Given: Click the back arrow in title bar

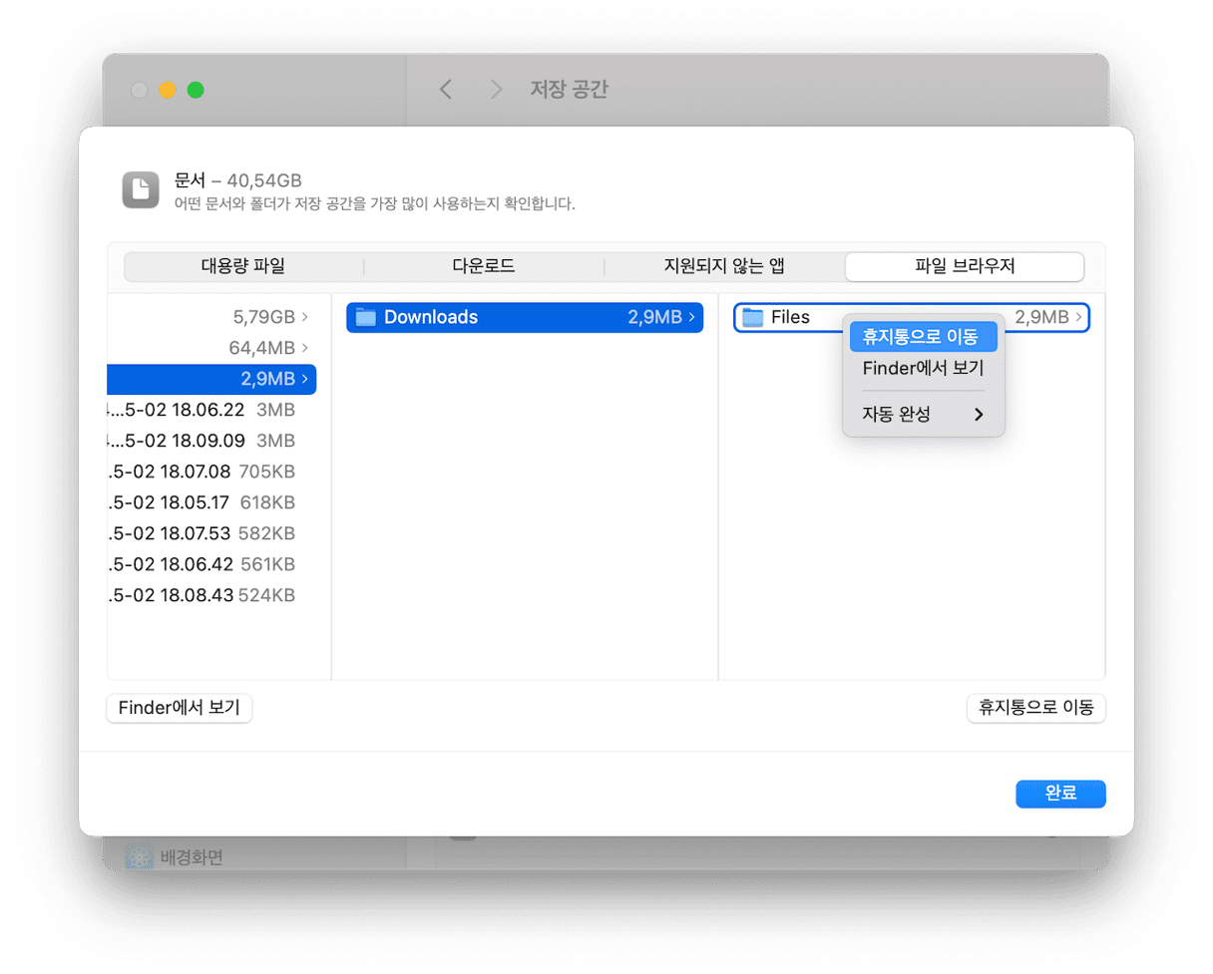Looking at the screenshot, I should click(446, 90).
